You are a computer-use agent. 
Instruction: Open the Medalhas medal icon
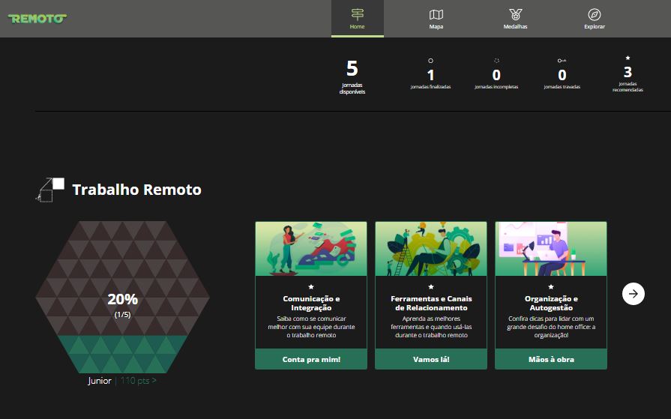[515, 15]
